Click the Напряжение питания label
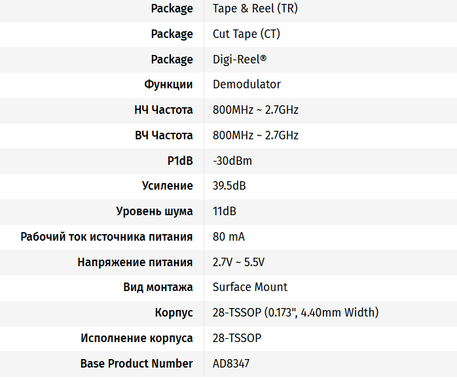The width and height of the screenshot is (457, 380). (135, 262)
